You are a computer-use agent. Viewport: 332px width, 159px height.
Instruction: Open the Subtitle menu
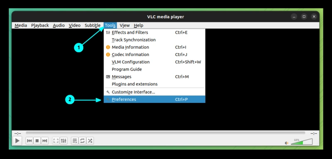tap(93, 25)
